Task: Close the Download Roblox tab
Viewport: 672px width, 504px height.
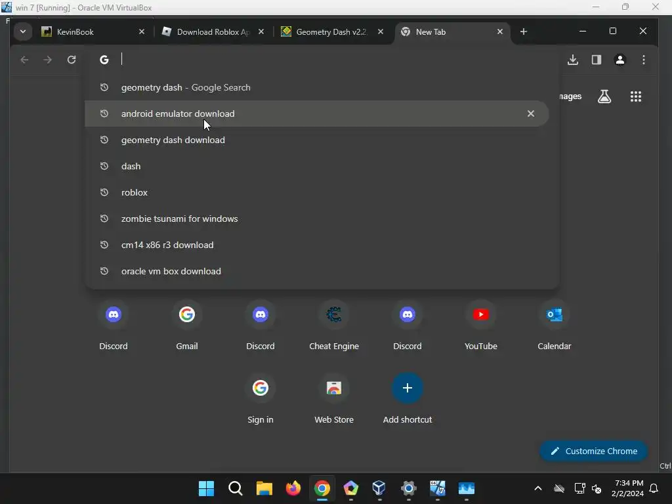Action: [x=261, y=31]
